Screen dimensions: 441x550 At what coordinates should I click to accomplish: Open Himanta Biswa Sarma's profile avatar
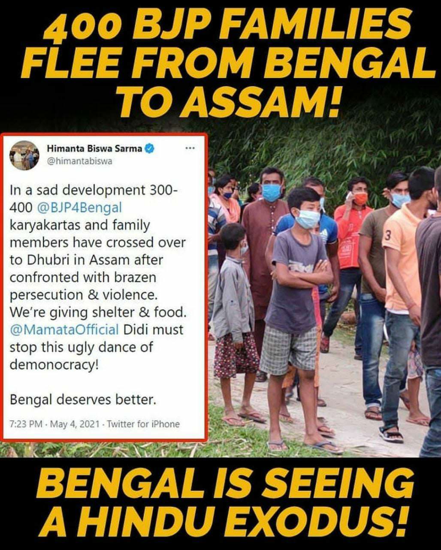(24, 156)
